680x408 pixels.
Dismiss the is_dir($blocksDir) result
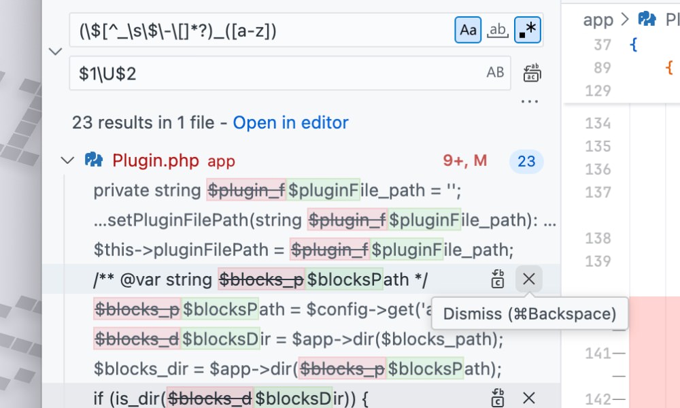[x=528, y=398]
